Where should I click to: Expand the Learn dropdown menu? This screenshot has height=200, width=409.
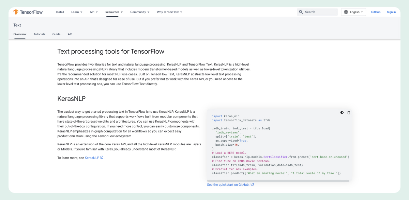point(77,12)
